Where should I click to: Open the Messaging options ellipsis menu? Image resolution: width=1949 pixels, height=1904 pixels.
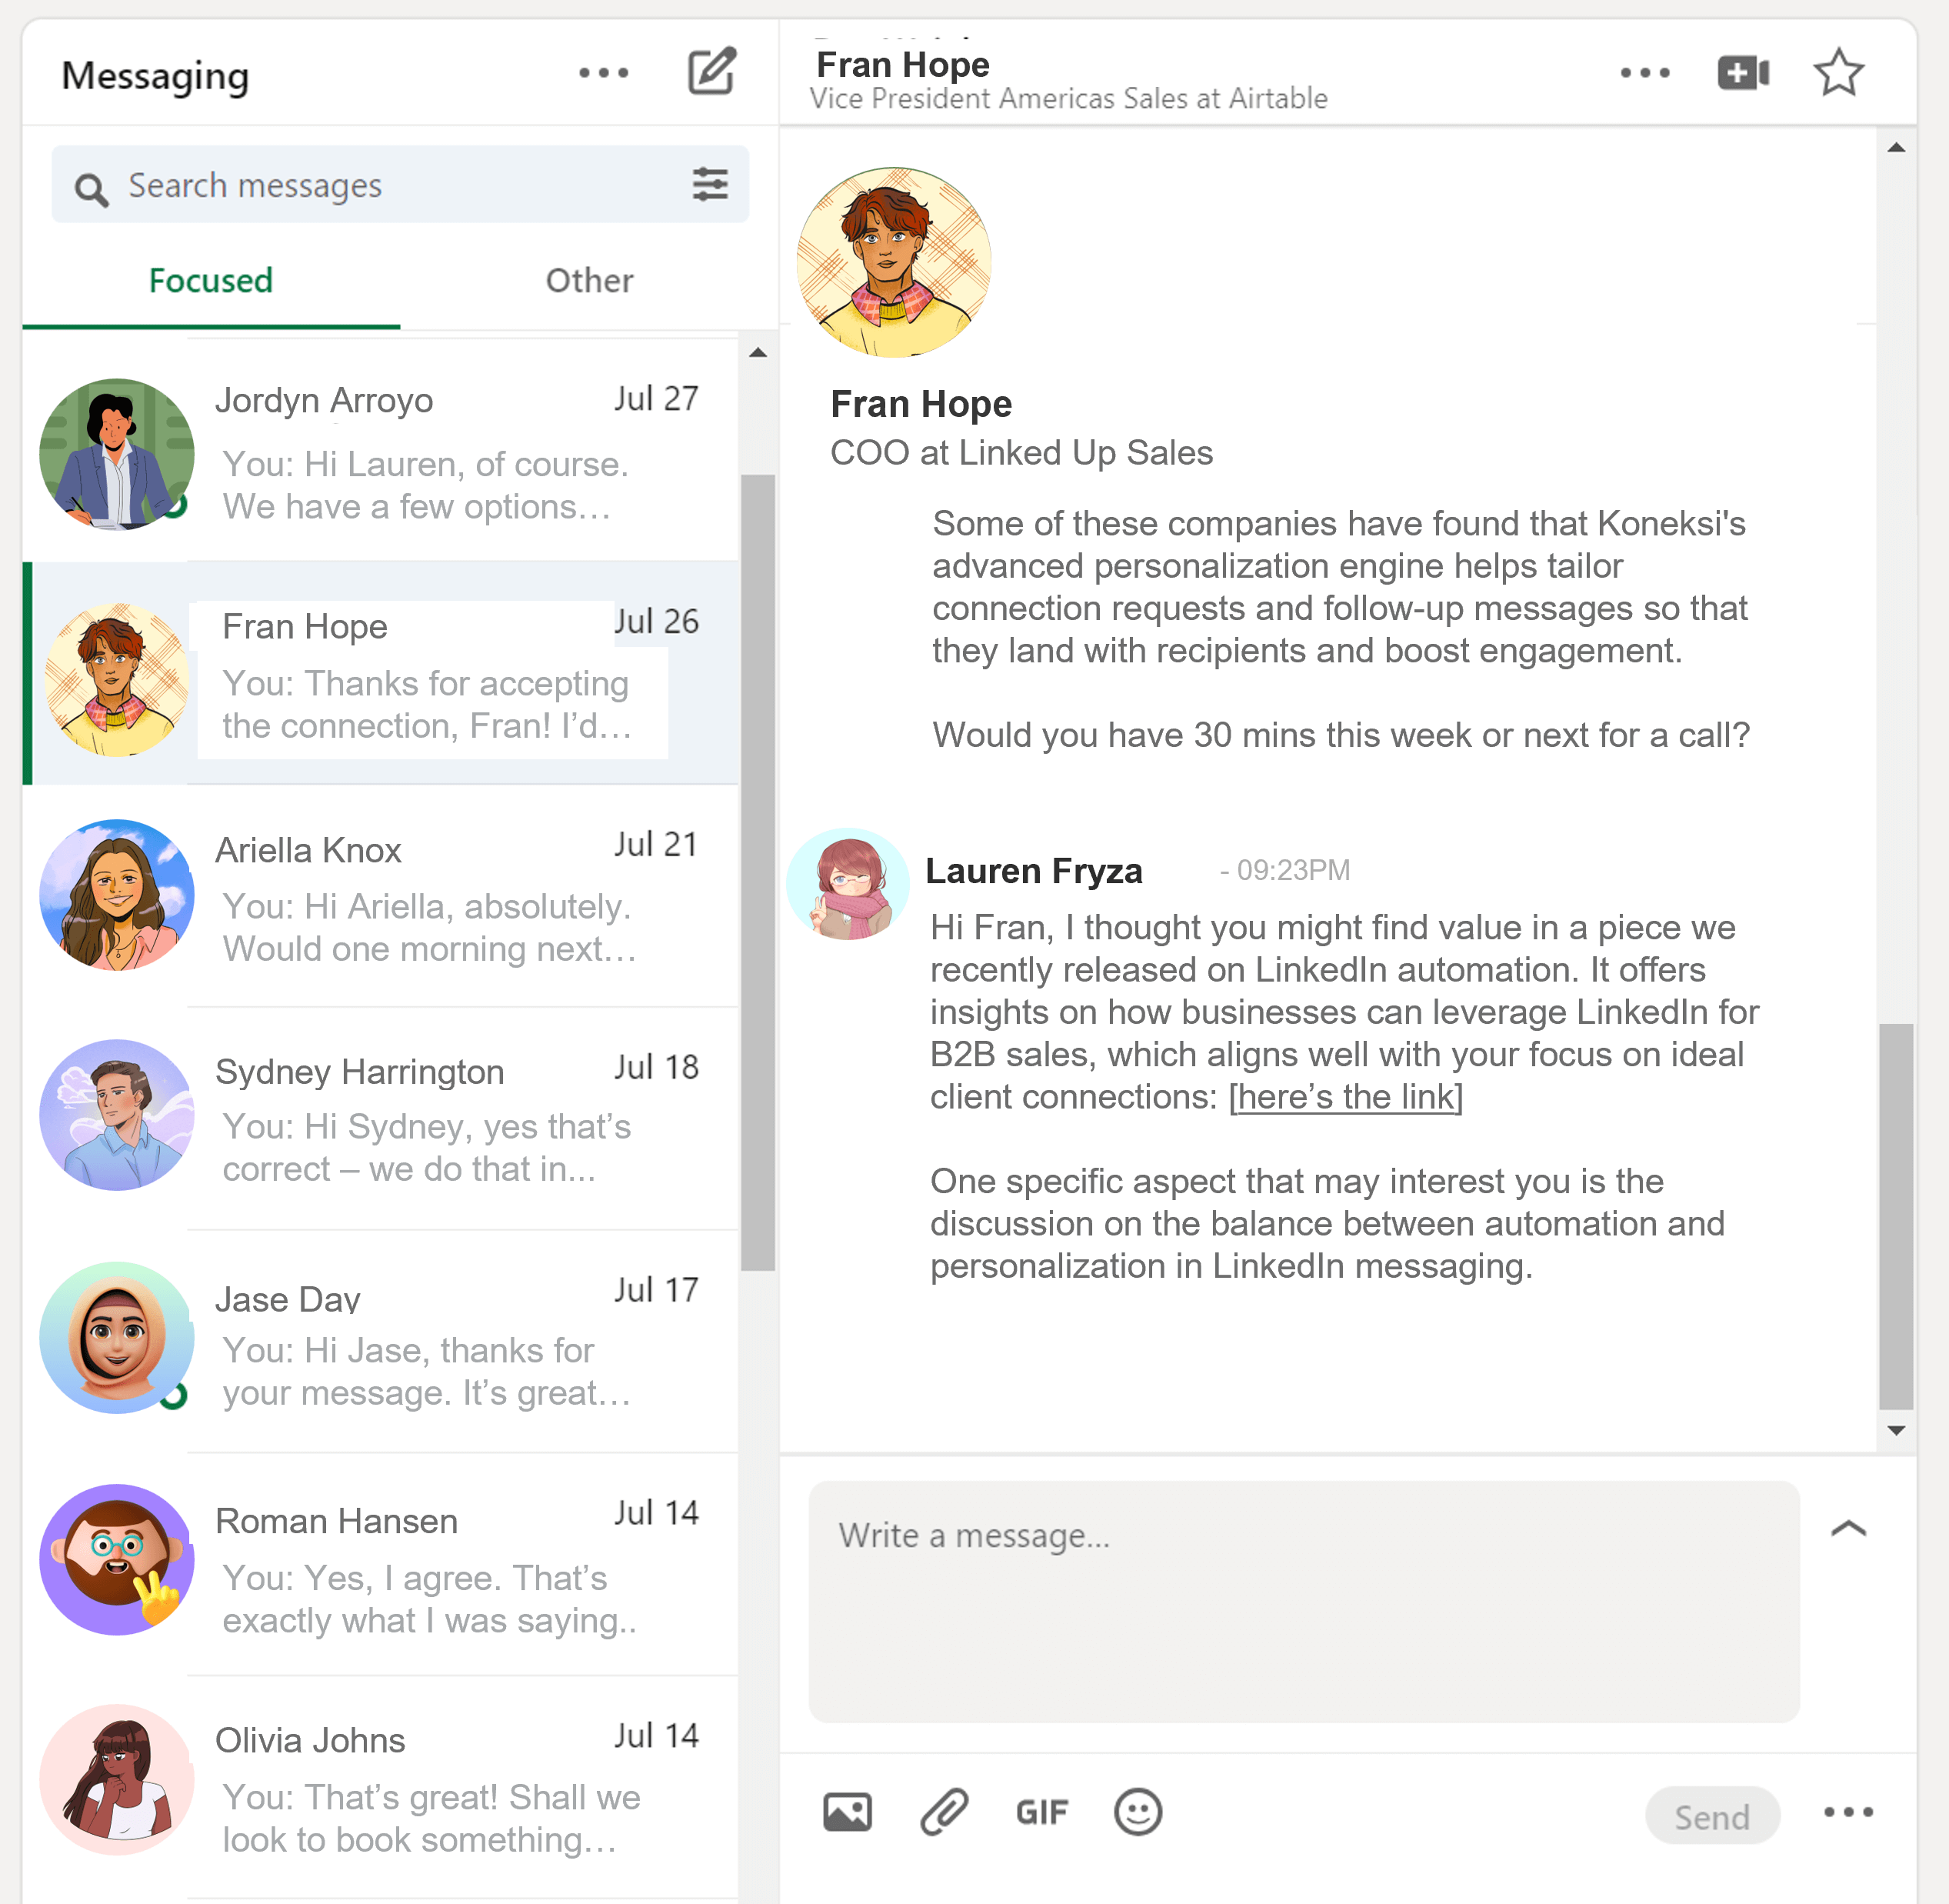pos(604,73)
